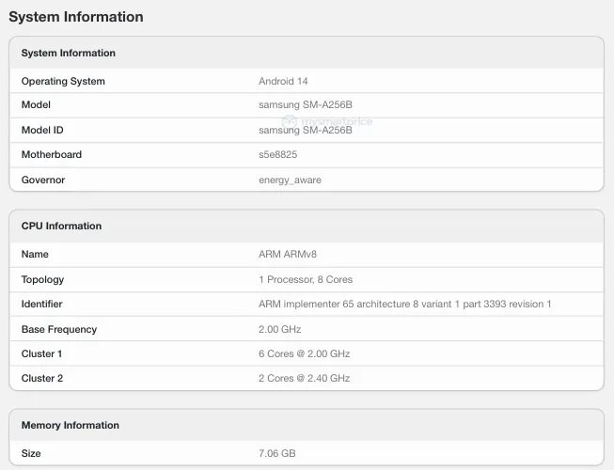Select the Motherboard label
This screenshot has height=470, width=614.
click(52, 155)
